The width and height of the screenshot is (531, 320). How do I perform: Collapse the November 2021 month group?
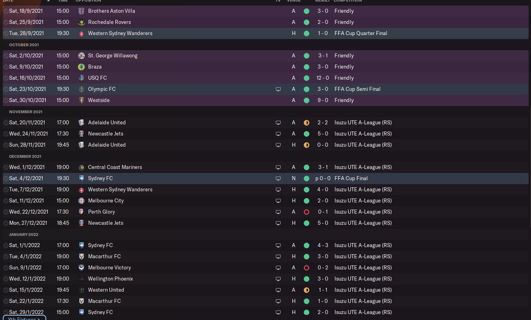(x=26, y=112)
